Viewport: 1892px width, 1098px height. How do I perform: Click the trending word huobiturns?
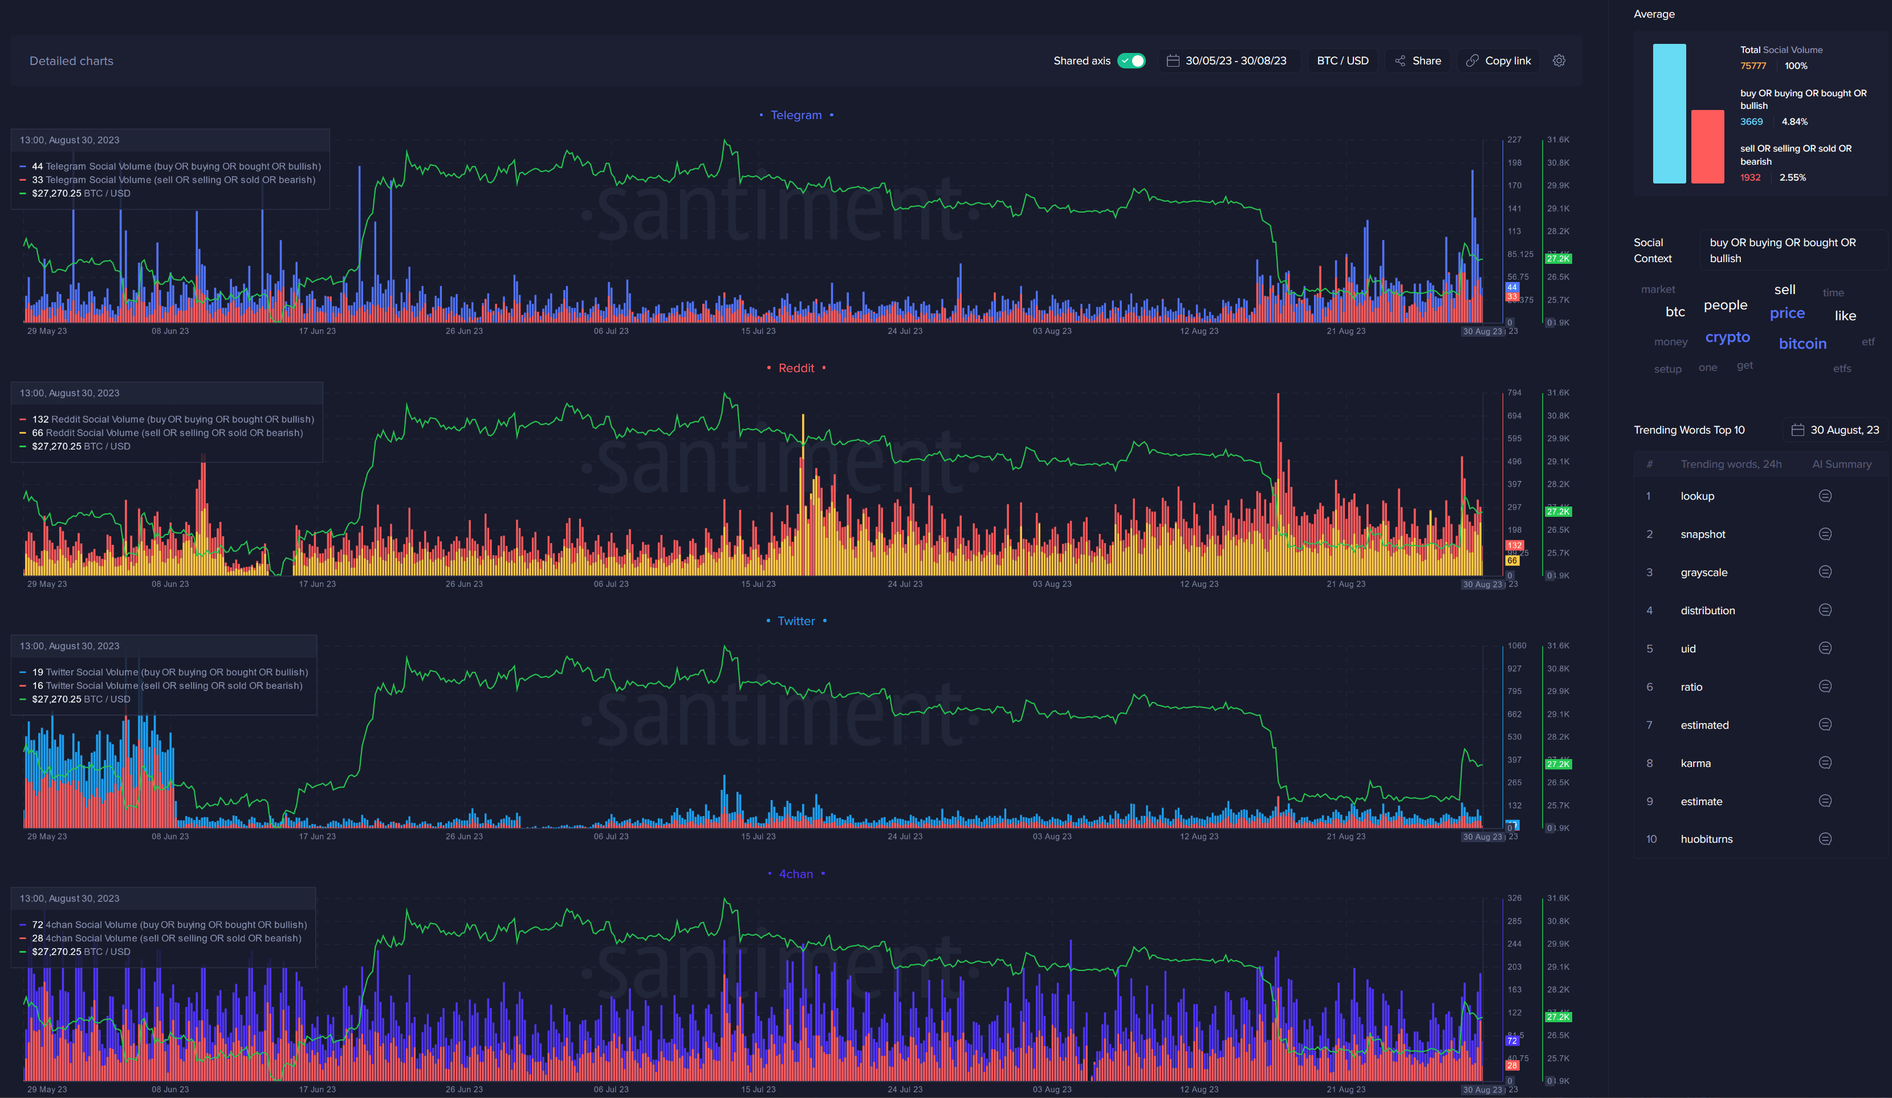click(x=1707, y=839)
